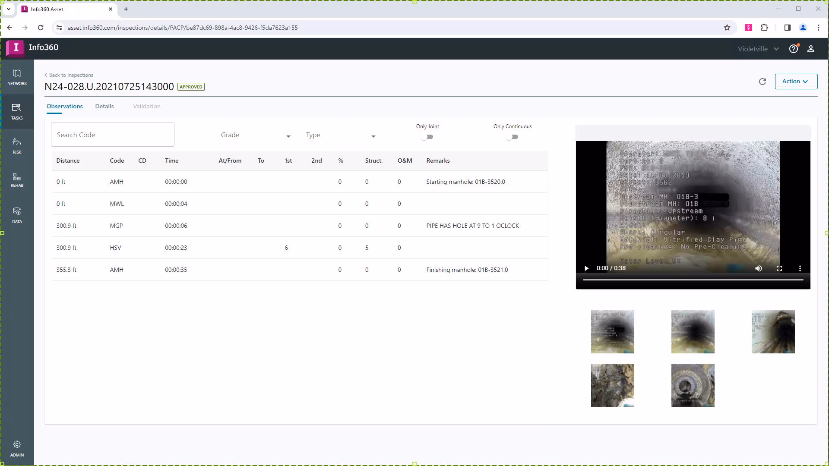Viewport: 829px width, 466px height.
Task: Open the Data section in the sidebar
Action: click(17, 214)
